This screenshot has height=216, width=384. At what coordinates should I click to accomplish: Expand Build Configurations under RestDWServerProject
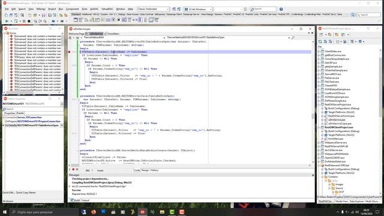(x=323, y=108)
